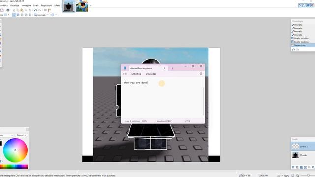
Task: Open the Livelli menu
Action: click(36, 5)
